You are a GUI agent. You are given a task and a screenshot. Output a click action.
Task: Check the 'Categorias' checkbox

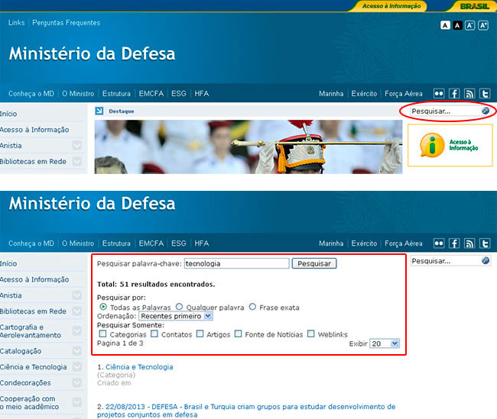pyautogui.click(x=102, y=334)
